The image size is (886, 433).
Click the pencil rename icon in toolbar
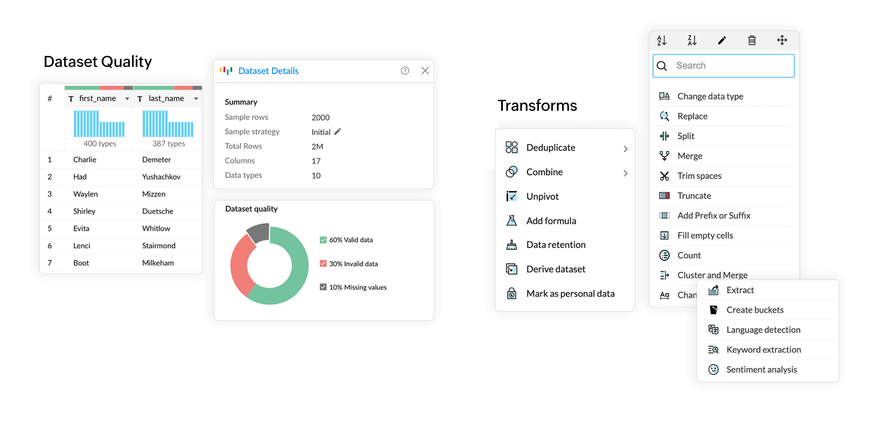coord(722,41)
